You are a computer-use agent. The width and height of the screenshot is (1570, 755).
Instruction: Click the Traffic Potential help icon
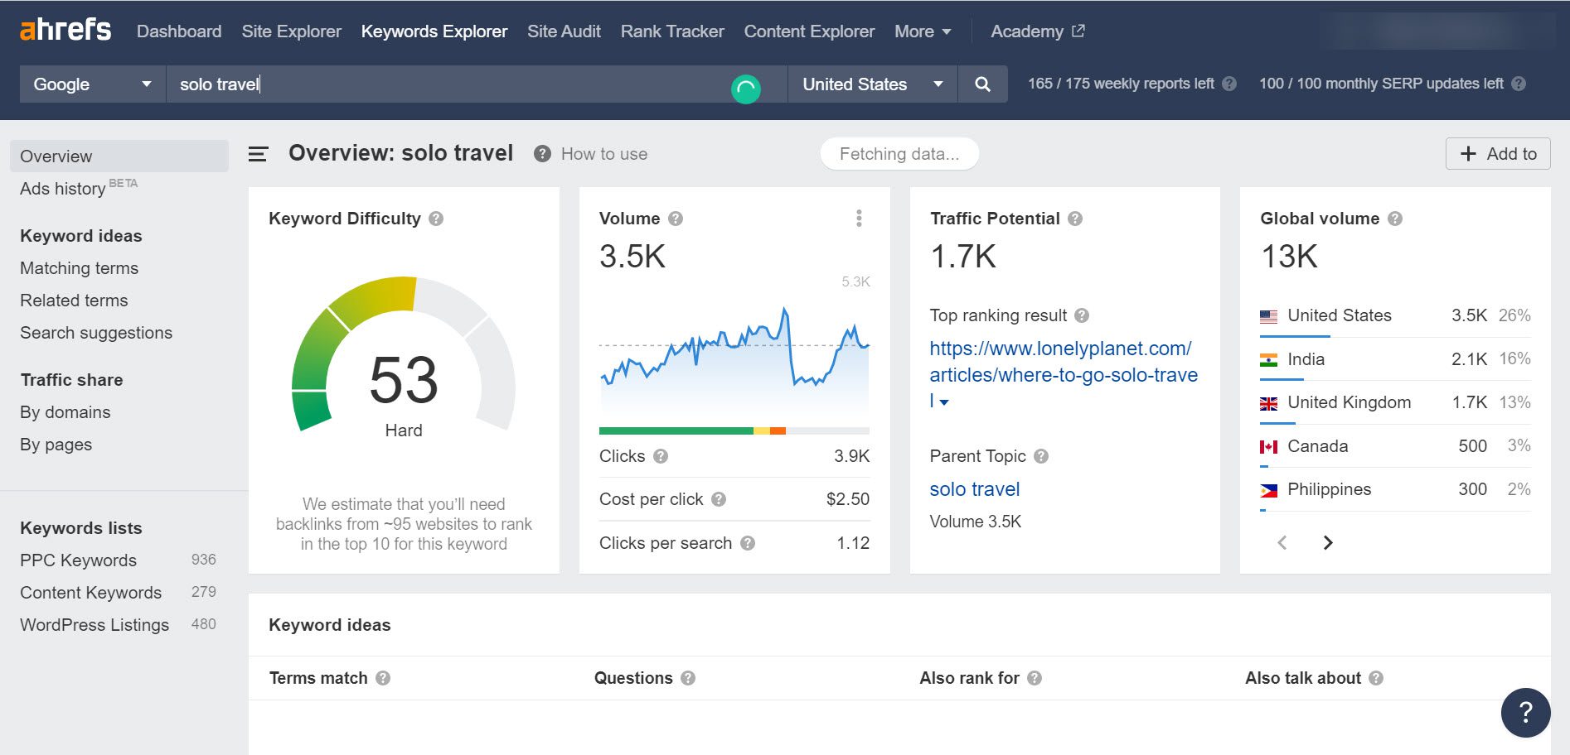point(1075,219)
